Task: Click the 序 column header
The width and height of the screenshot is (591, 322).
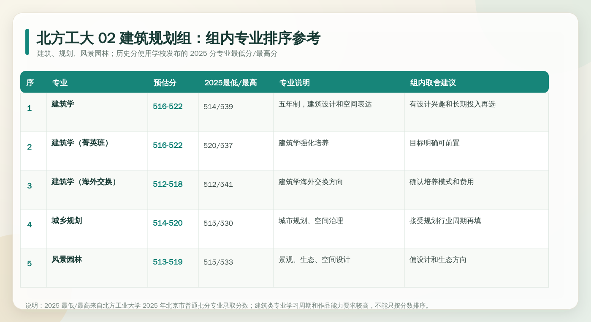Action: (x=30, y=83)
